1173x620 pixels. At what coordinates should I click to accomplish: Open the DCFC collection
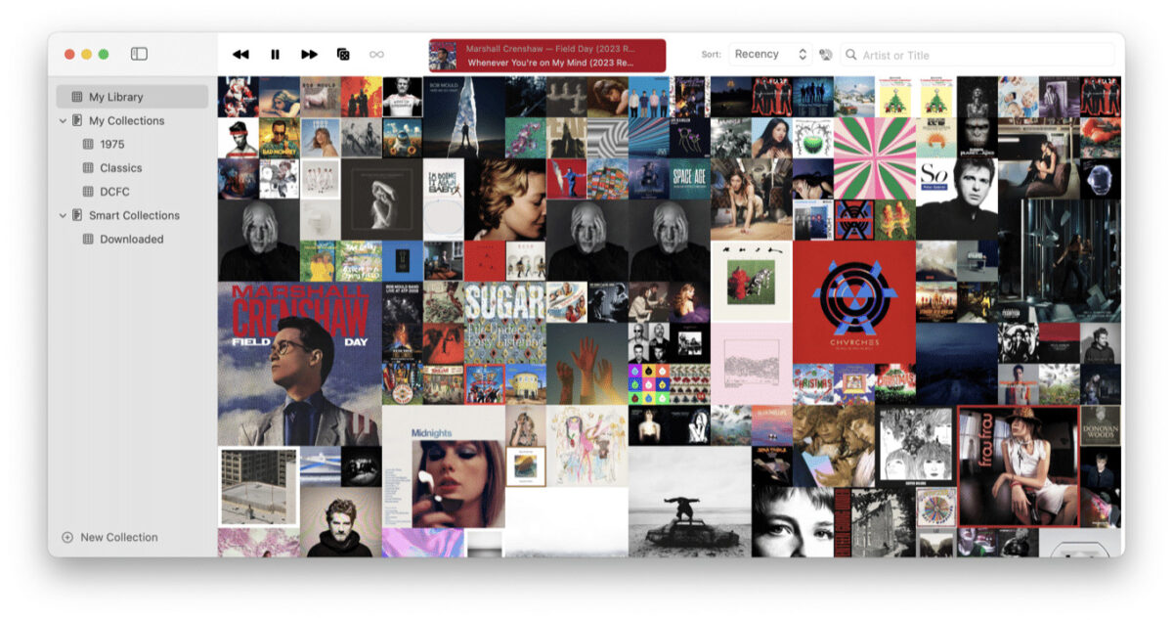pos(114,192)
